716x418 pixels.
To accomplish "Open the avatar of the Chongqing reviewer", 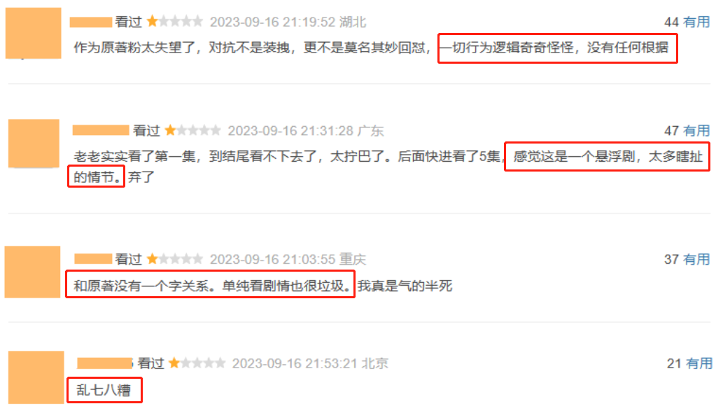I will 32,272.
